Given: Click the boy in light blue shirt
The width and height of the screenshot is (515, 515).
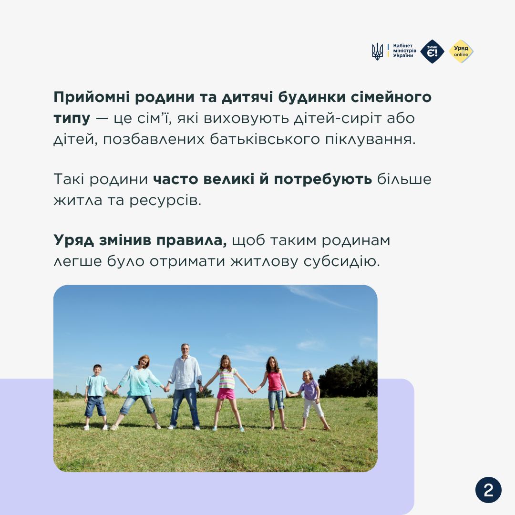Looking at the screenshot, I should [96, 396].
